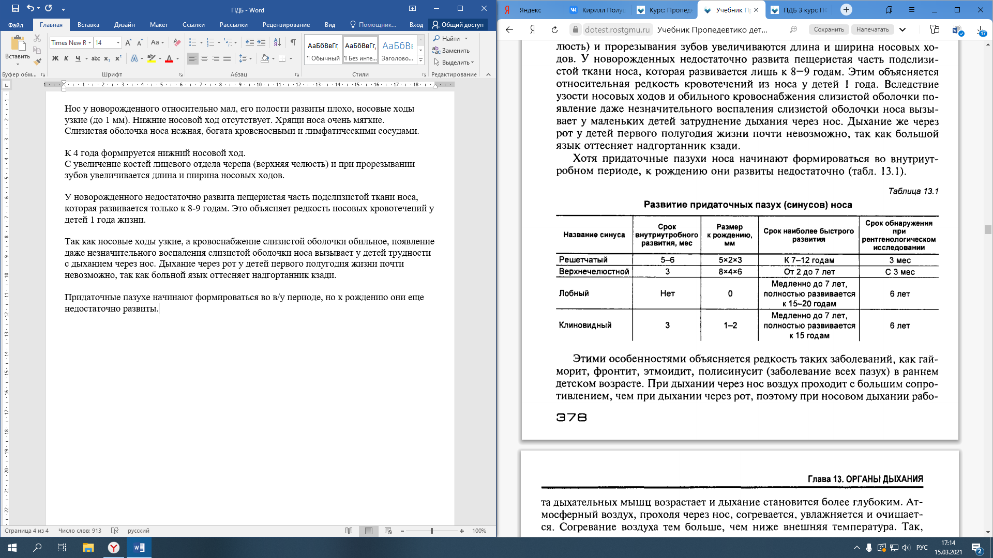This screenshot has height=558, width=993.
Task: Expand the Styles gallery more arrow
Action: pyautogui.click(x=420, y=60)
